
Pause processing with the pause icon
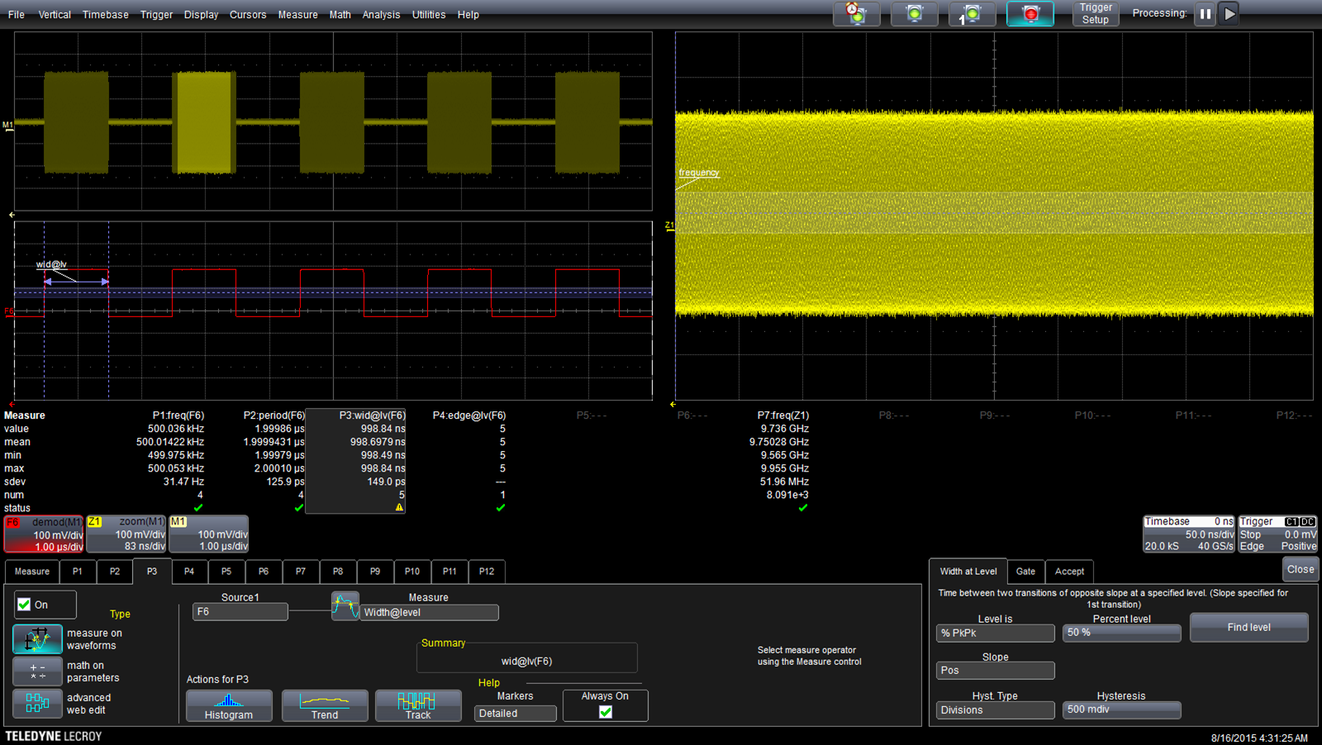point(1205,14)
